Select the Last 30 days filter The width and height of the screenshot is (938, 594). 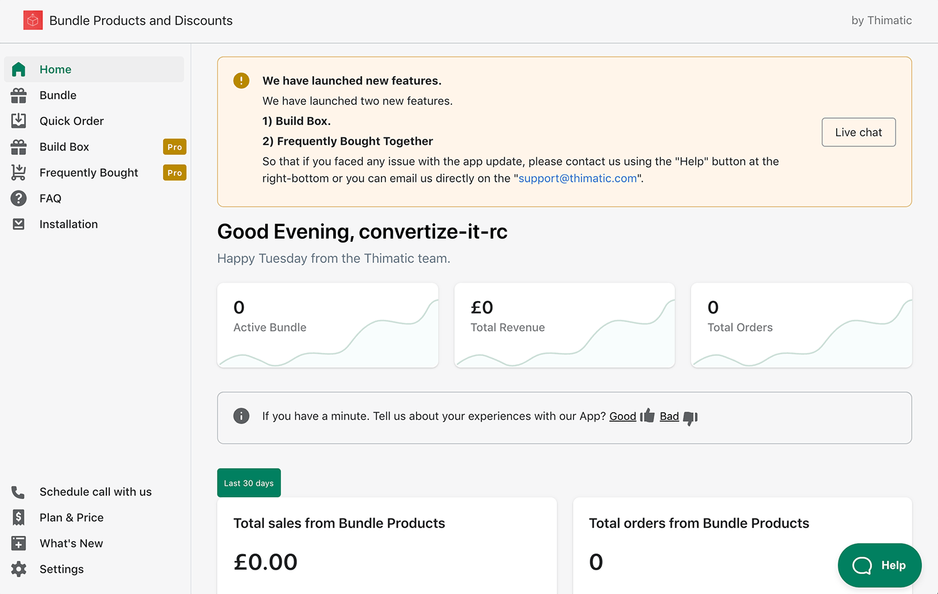point(249,483)
